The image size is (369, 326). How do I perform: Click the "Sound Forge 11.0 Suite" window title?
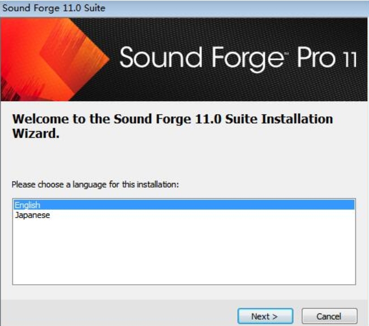point(54,8)
